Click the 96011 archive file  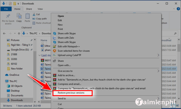(46, 60)
